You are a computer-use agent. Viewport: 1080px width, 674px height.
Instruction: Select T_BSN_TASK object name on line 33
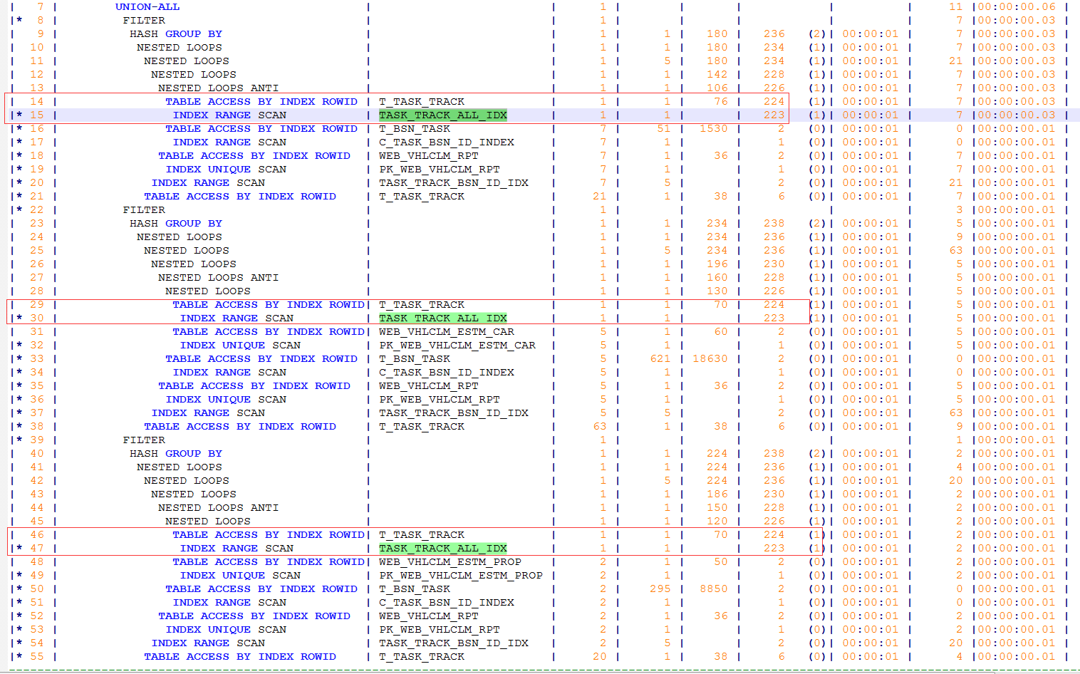point(415,359)
